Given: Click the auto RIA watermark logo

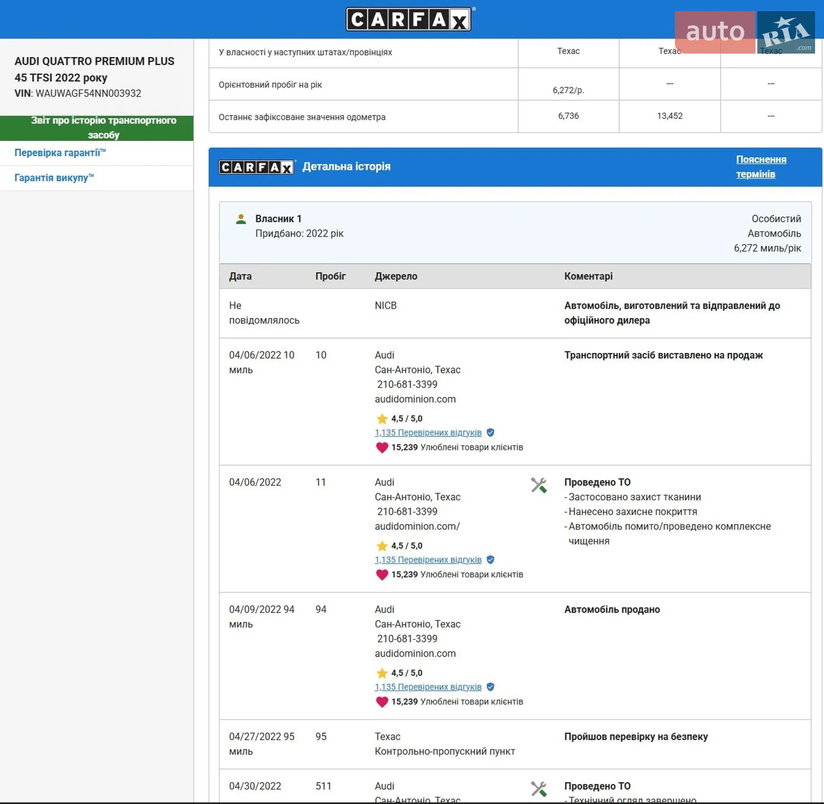Looking at the screenshot, I should (745, 32).
